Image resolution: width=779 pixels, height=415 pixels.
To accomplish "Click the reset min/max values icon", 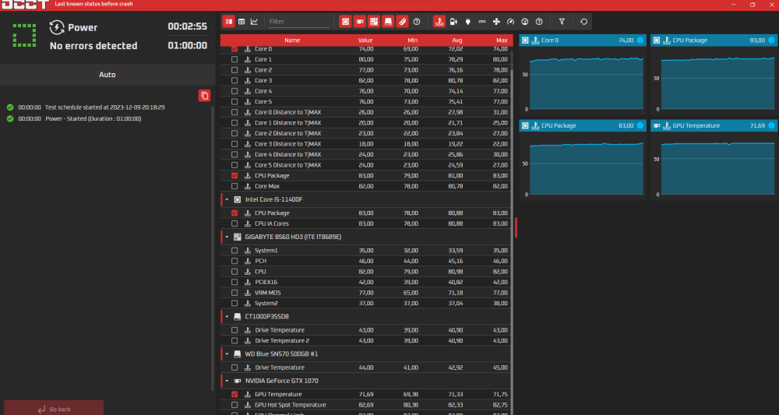I will 583,21.
